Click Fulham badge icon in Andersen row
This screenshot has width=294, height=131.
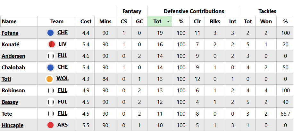(51, 56)
